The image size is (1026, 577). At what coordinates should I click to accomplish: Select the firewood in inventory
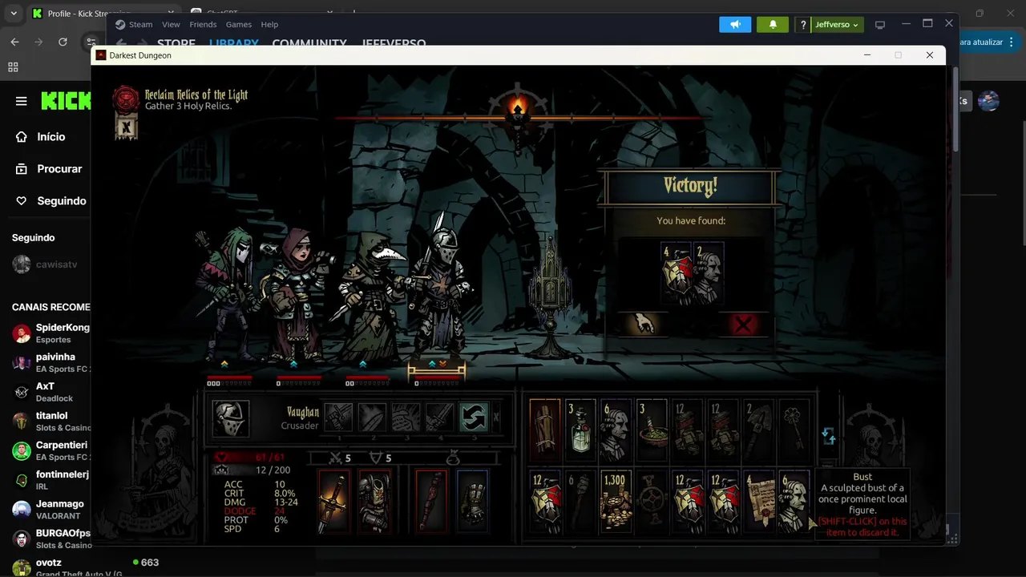[545, 430]
